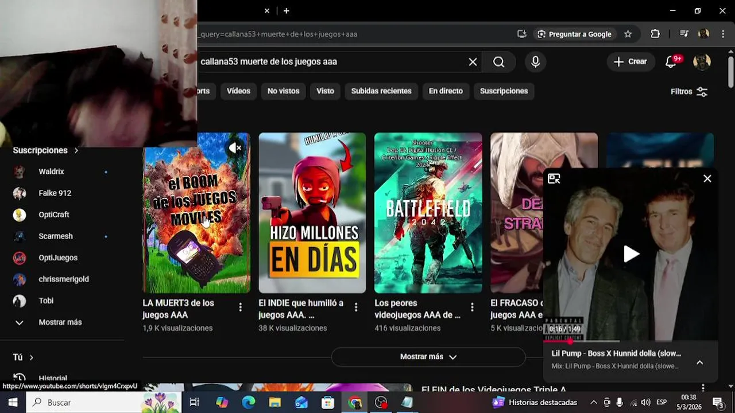Open the HIZO MILLONES EN DÍAS thumbnail

coord(312,213)
